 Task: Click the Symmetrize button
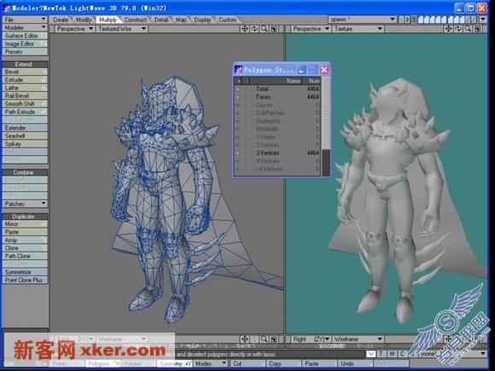25,272
